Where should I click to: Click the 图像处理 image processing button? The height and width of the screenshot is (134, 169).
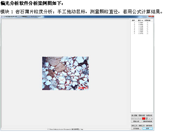[x=142, y=115]
